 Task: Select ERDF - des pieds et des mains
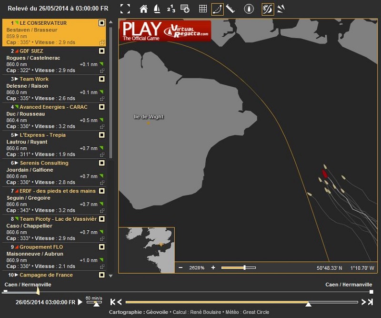(58, 191)
